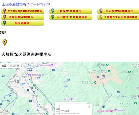This screenshot has height=115, width=139.
Task: Click the green E pin icon
Action: click(x=53, y=17)
